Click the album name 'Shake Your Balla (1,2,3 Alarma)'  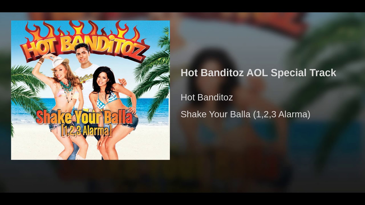click(x=245, y=114)
